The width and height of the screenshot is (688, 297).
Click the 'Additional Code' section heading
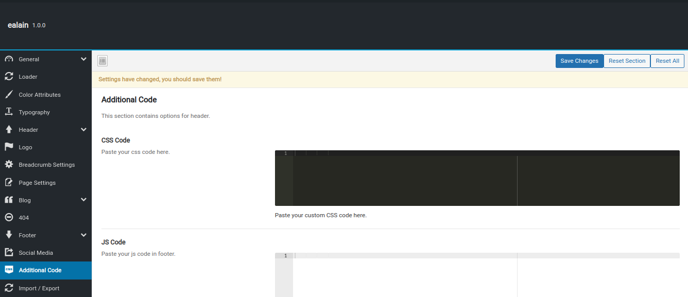coord(129,99)
